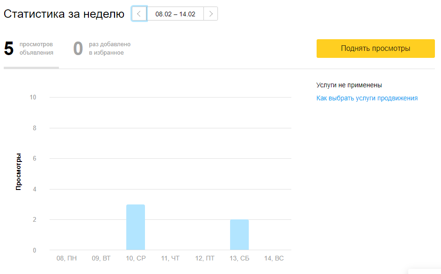Click the Статистика за неделю heading

click(64, 14)
